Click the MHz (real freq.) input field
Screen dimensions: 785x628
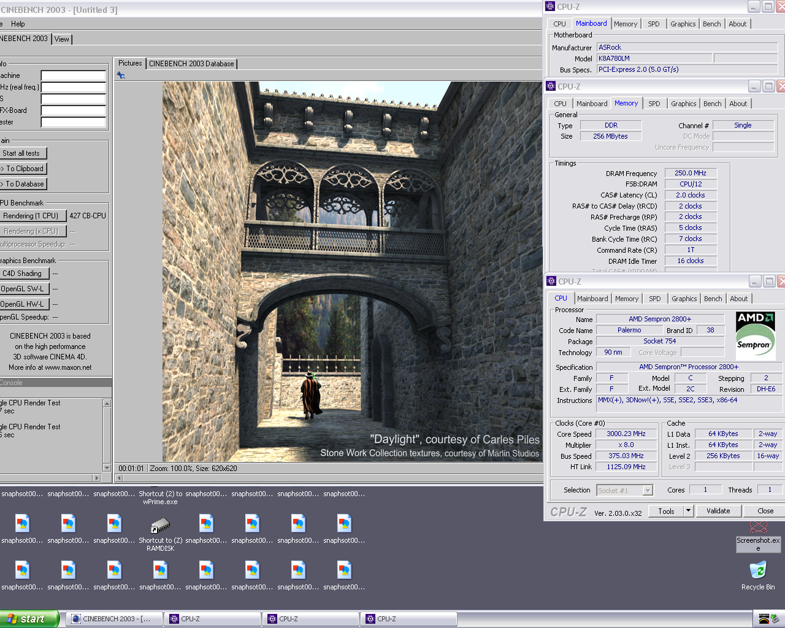pos(74,87)
